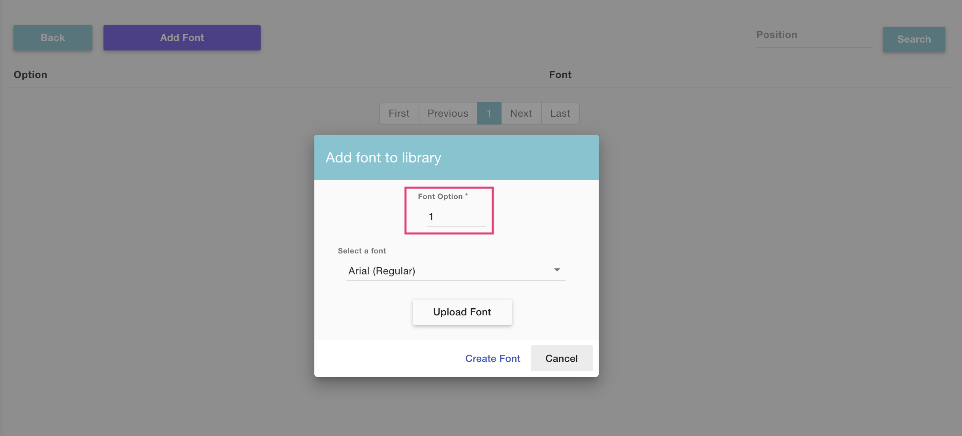Viewport: 962px width, 436px height.
Task: Cancel the Add font dialog
Action: (x=561, y=358)
